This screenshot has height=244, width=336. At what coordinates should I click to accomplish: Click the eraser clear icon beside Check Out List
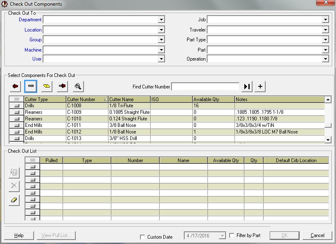pos(14,200)
